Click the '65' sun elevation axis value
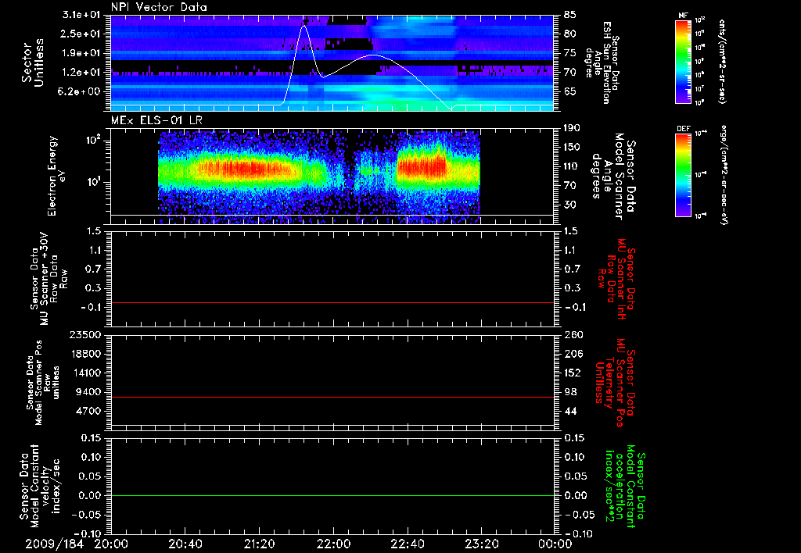This screenshot has height=553, width=801. click(x=570, y=92)
